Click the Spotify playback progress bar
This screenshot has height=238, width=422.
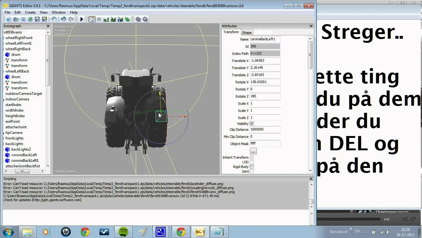click(348, 219)
